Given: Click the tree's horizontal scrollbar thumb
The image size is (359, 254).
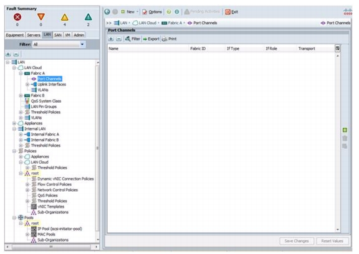Looking at the screenshot, I should pos(51,247).
